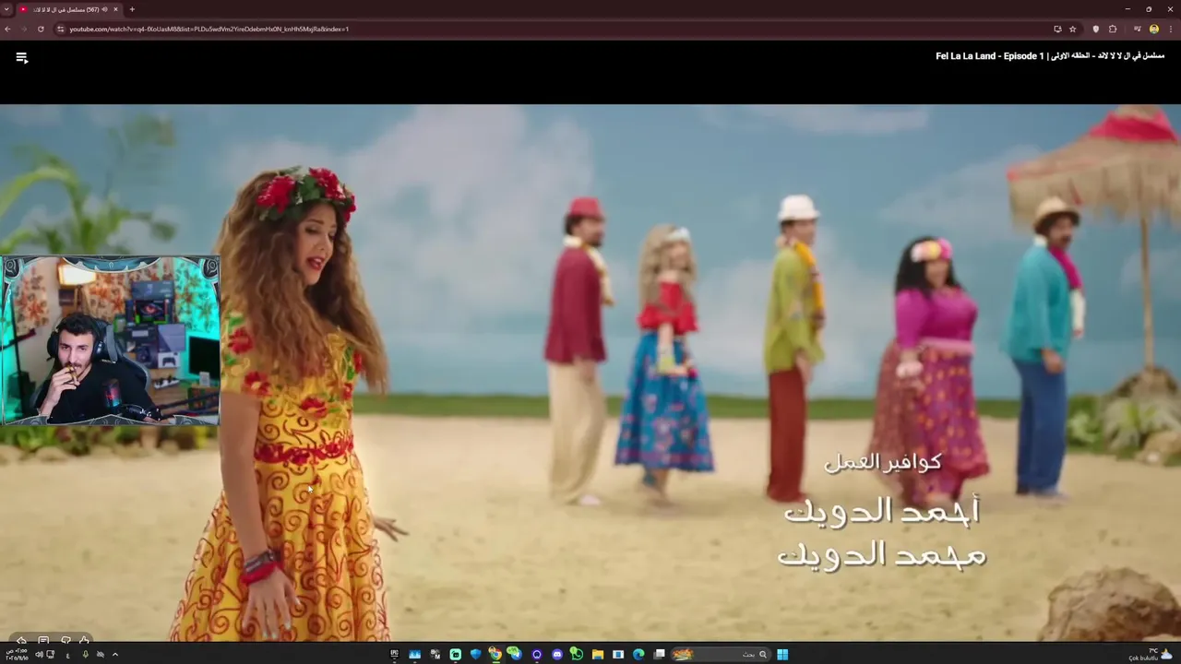Open system volume icon in tray
This screenshot has height=664, width=1181.
tap(39, 655)
